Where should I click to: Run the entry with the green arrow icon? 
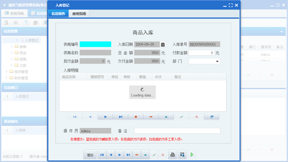coord(192,154)
